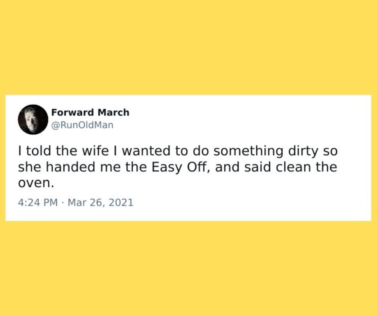Image resolution: width=377 pixels, height=316 pixels.
Task: Click the yellow background above the tweet card
Action: pos(188,47)
